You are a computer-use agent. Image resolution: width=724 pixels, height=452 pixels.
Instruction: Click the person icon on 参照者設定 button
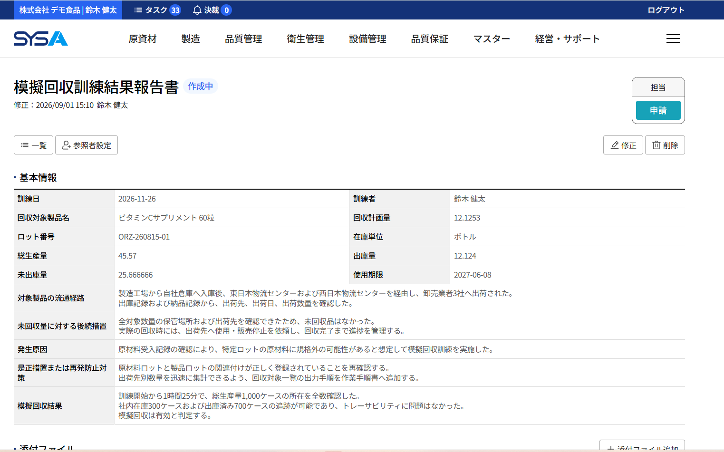pyautogui.click(x=67, y=145)
